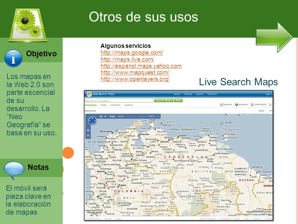Zoom in with the map magnifier plus icon

[x=88, y=130]
